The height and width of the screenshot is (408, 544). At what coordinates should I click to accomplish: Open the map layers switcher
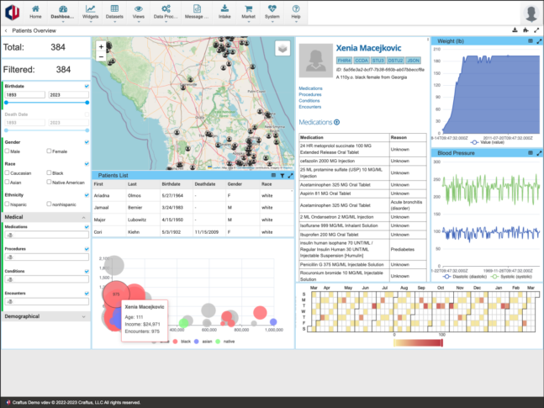[282, 49]
